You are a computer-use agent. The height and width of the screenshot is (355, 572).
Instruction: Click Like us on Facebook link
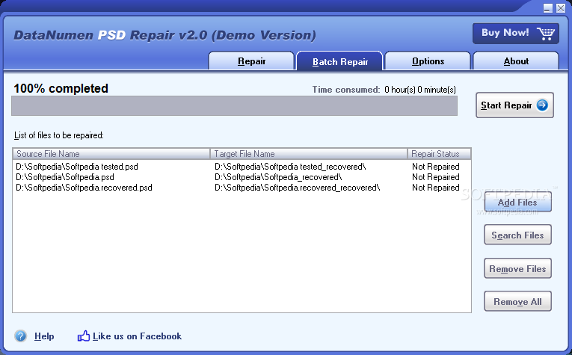(x=137, y=336)
